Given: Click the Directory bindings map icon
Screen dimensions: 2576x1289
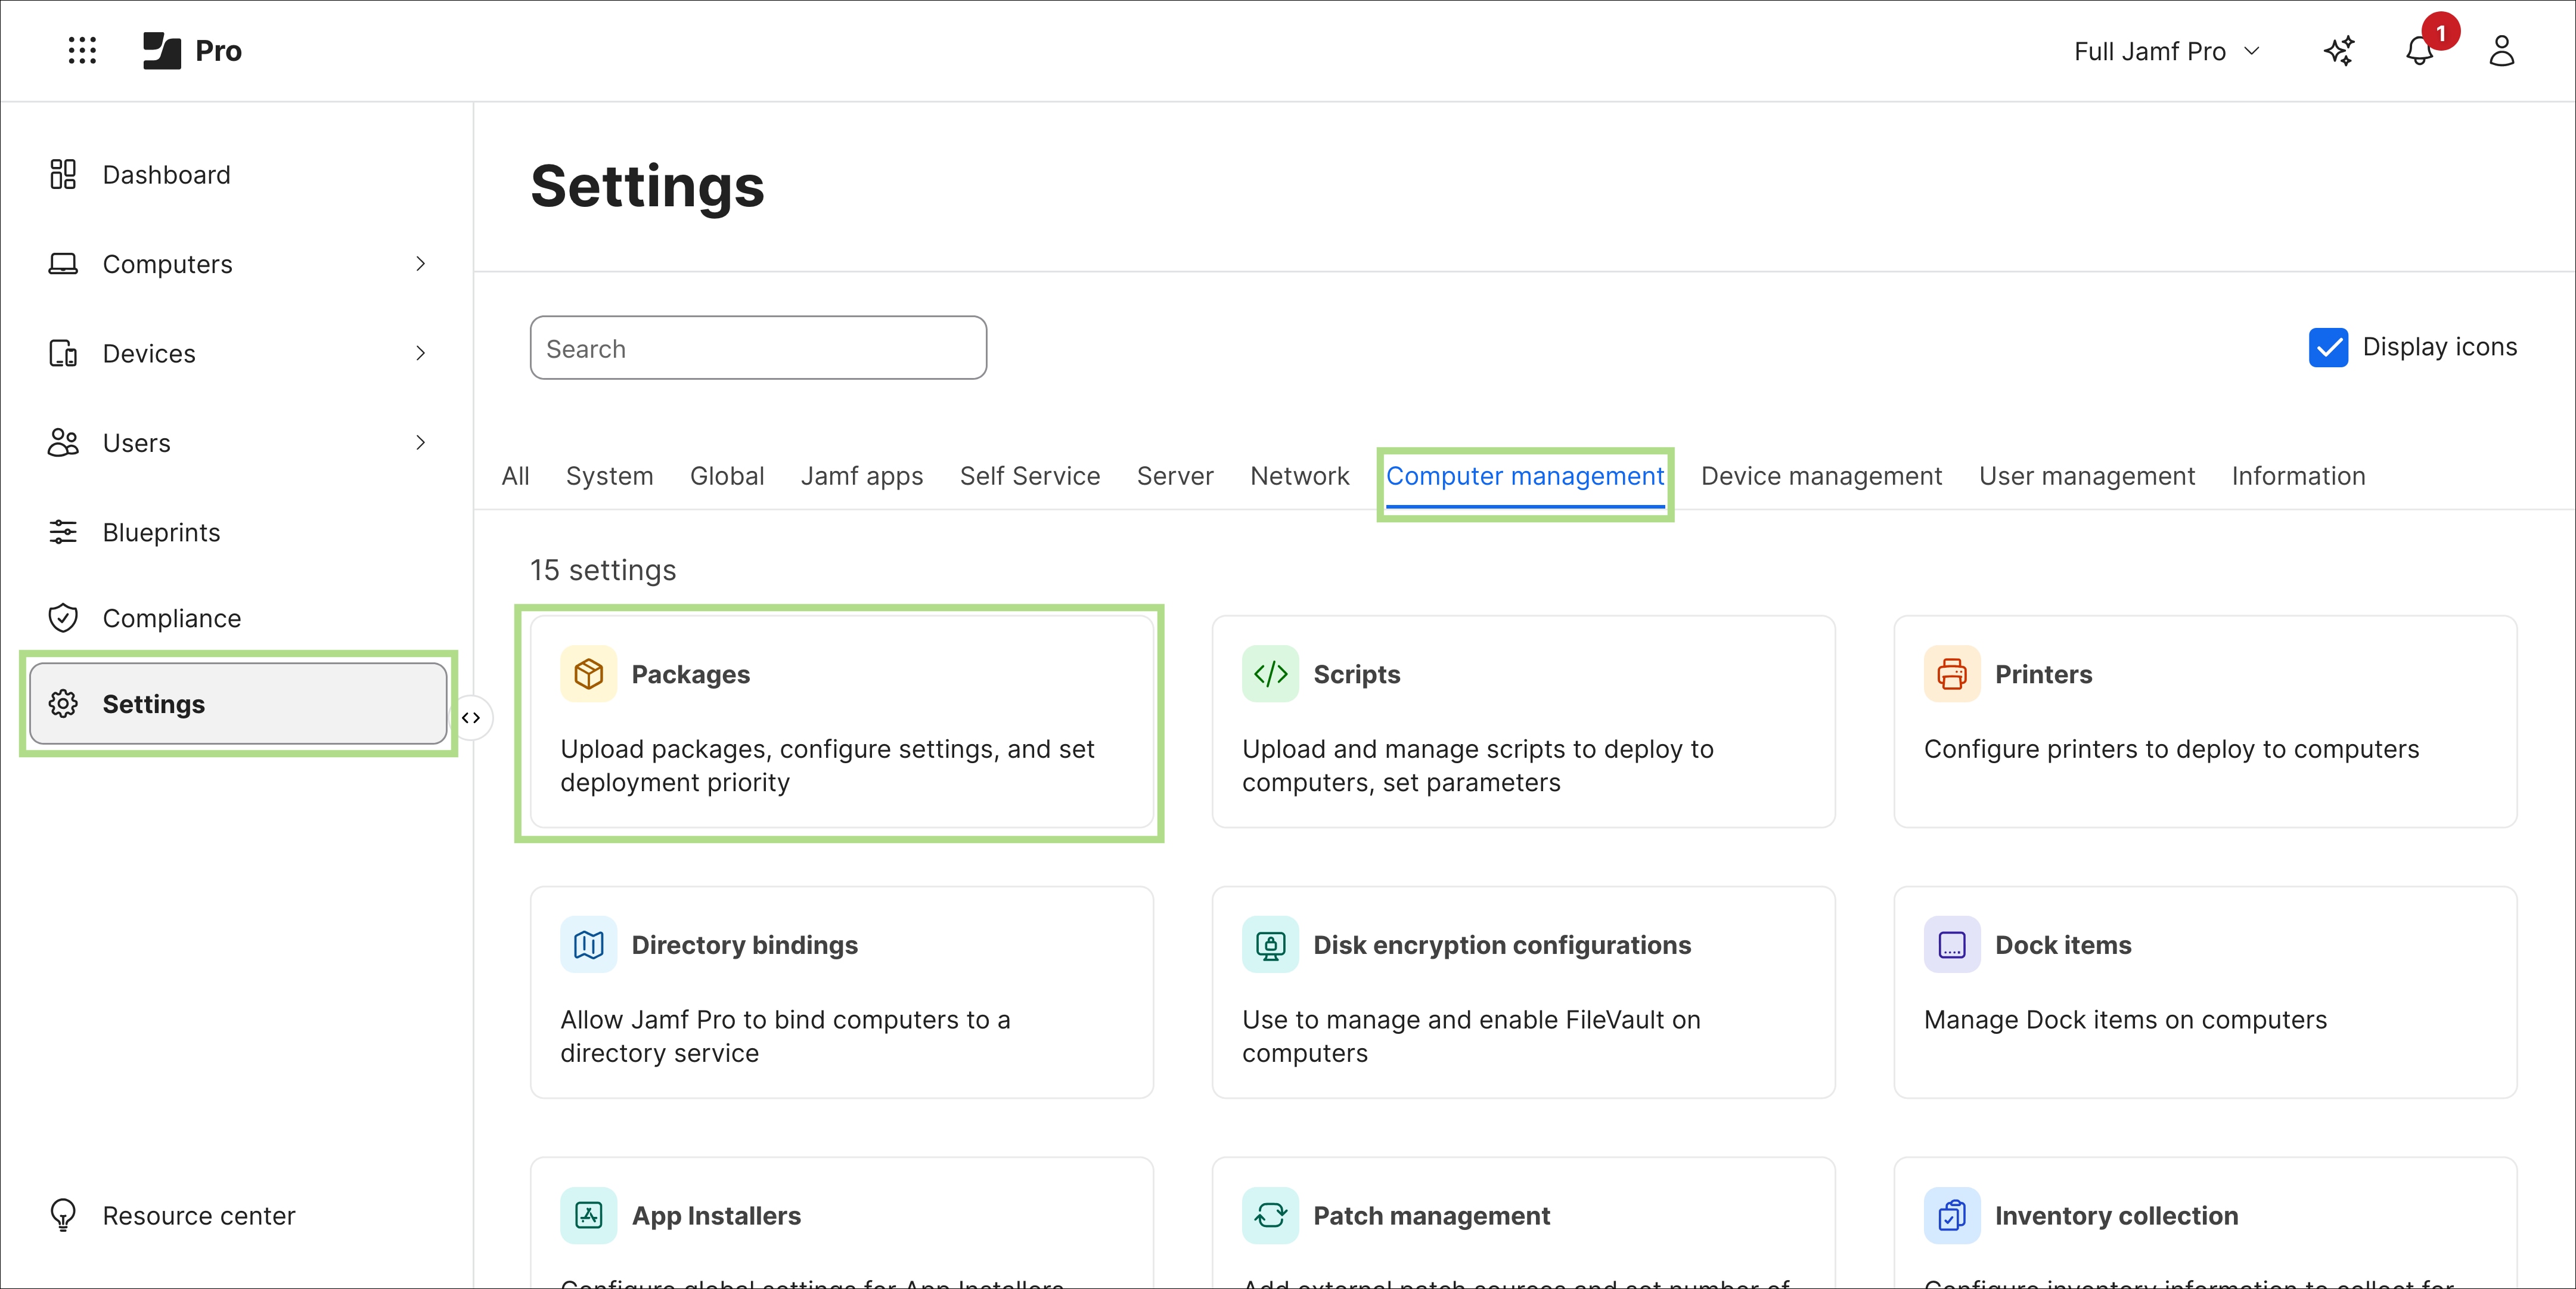Looking at the screenshot, I should click(588, 945).
